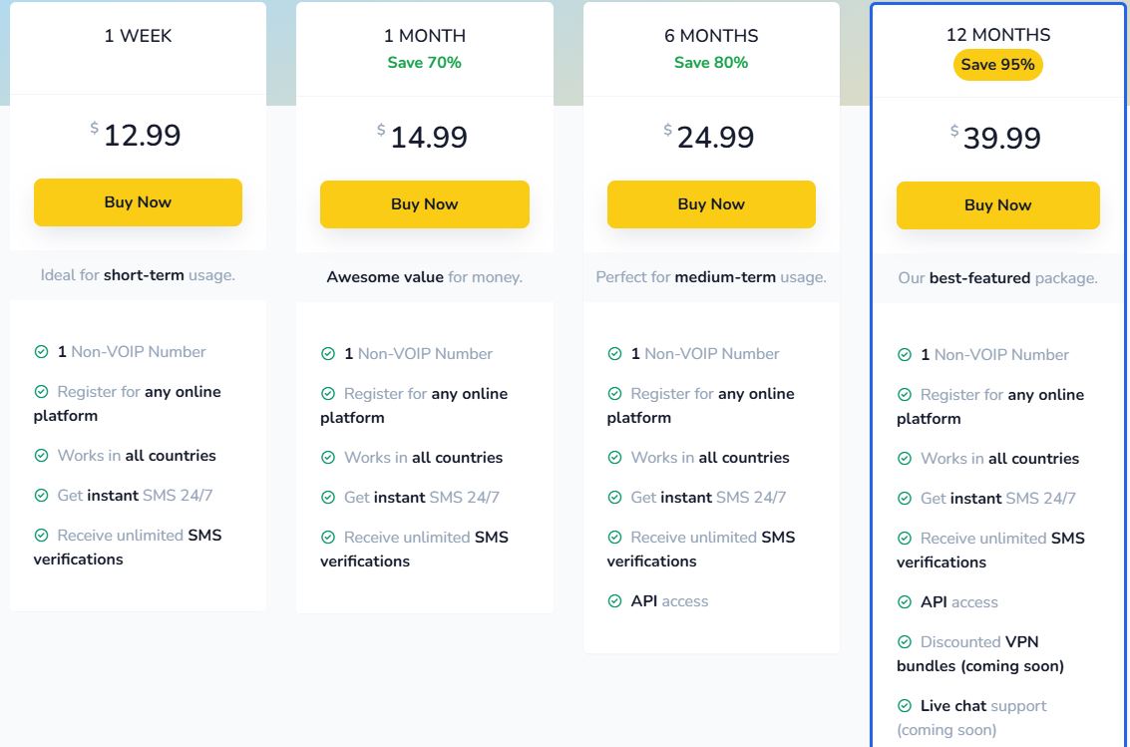Choose Buy Now for the 6 Months plan
Viewport: 1130px width, 747px height.
coord(711,204)
